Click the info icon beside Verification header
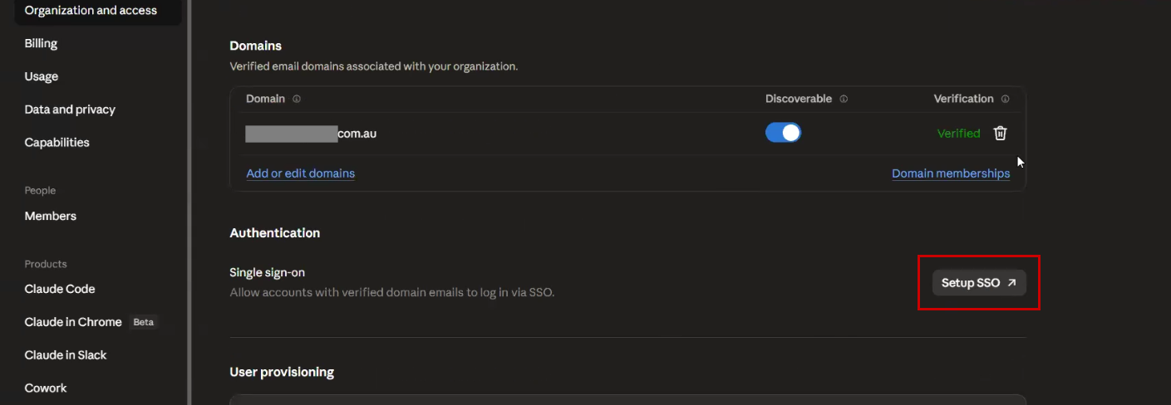The image size is (1171, 405). tap(1005, 99)
